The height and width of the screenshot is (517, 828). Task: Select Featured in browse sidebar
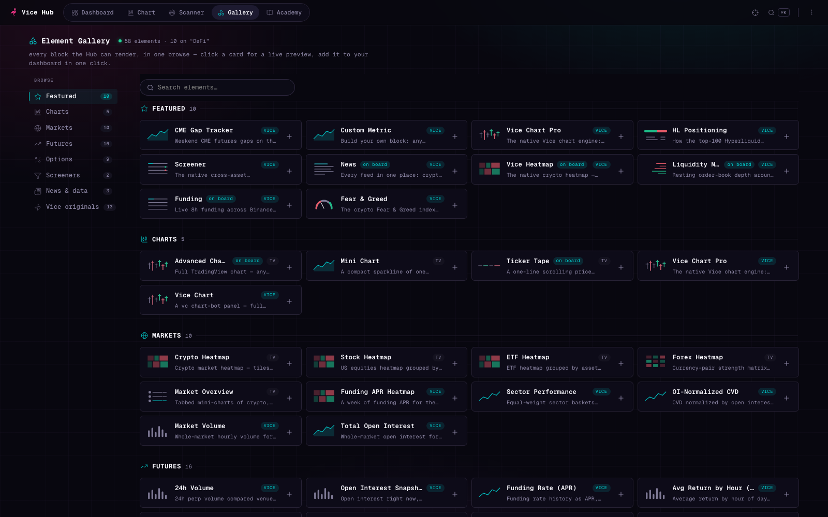[x=73, y=96]
